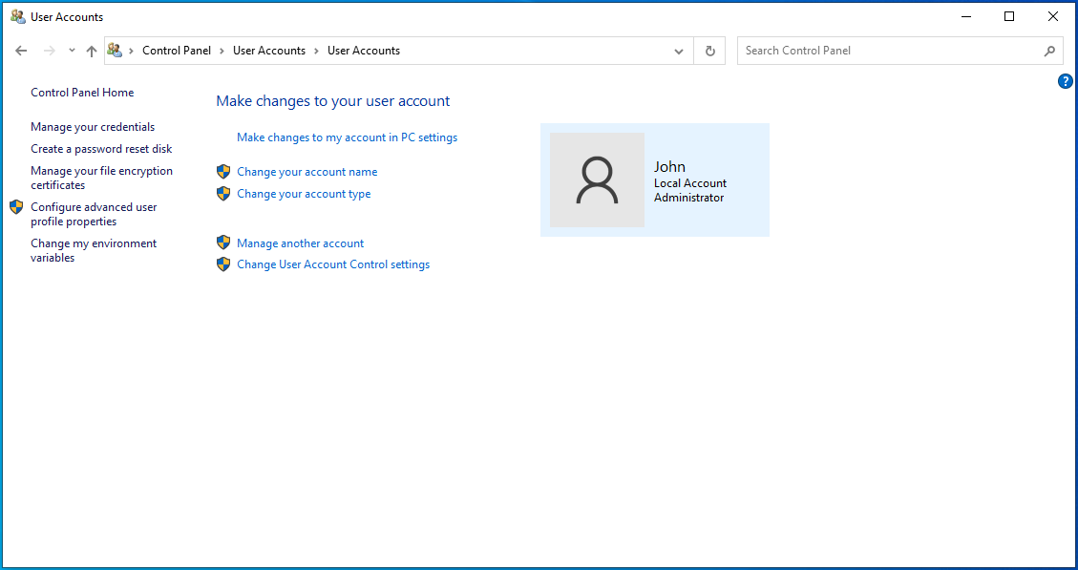Click Make changes to my account in PC settings
This screenshot has height=570, width=1078.
pyautogui.click(x=347, y=137)
